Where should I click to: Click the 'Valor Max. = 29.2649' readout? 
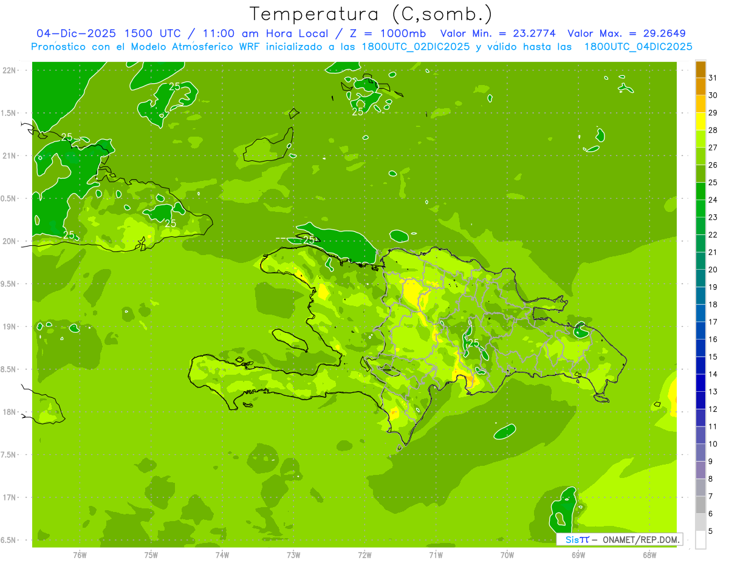pos(627,33)
